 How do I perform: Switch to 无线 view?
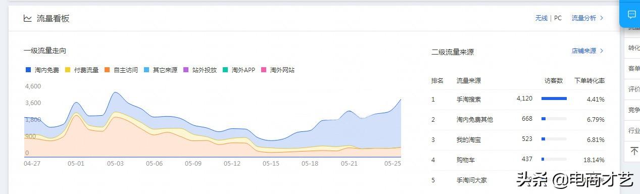click(541, 18)
